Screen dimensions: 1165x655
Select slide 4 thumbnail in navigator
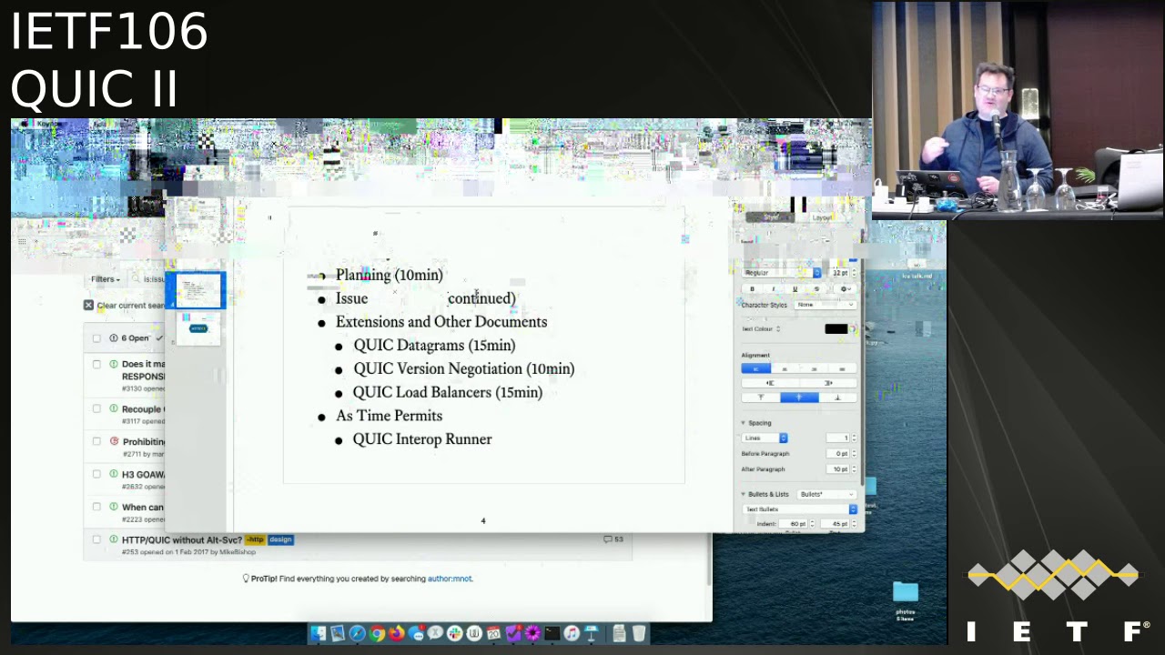pyautogui.click(x=198, y=291)
